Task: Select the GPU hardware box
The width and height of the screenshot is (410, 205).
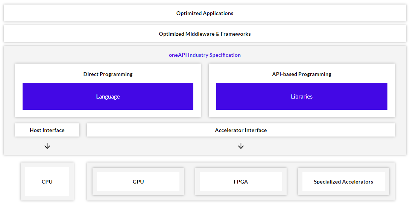Action: click(x=138, y=182)
